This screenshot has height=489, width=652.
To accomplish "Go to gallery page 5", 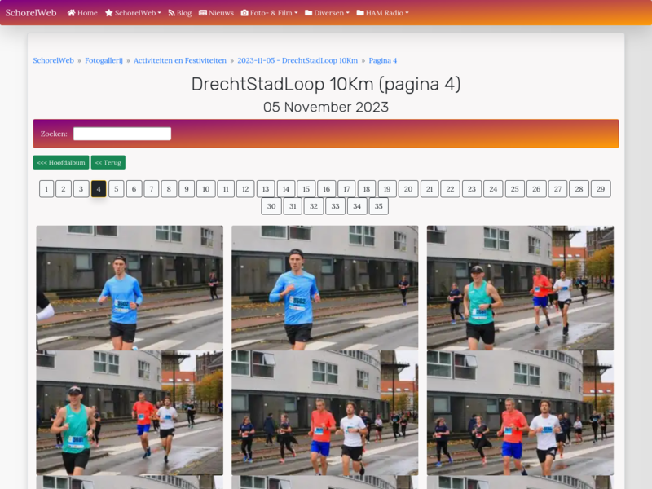I will [x=117, y=189].
